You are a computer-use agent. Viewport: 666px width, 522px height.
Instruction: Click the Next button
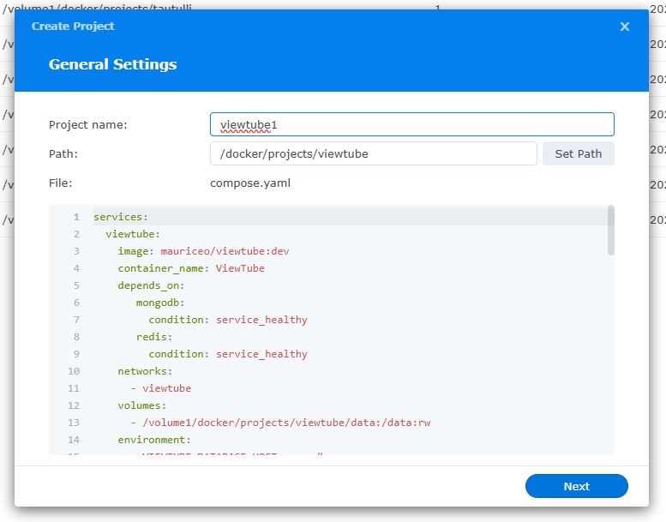576,486
